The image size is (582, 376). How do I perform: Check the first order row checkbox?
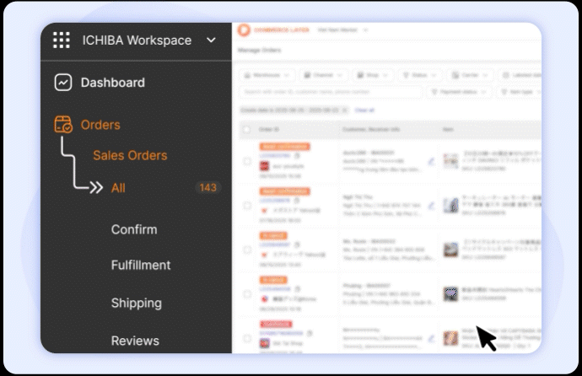[246, 161]
